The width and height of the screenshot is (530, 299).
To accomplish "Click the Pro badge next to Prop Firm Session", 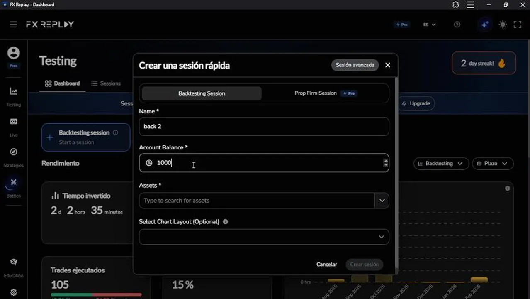I will (x=349, y=93).
